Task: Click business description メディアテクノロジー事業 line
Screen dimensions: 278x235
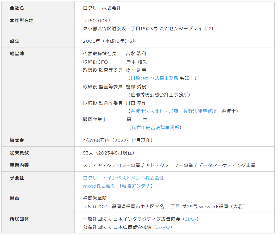Action: point(169,165)
